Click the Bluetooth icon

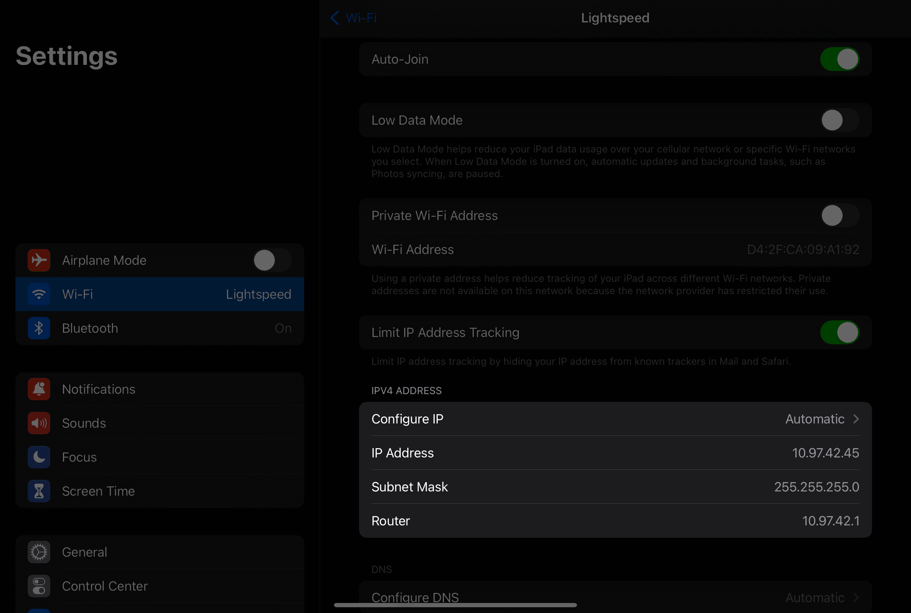(39, 328)
